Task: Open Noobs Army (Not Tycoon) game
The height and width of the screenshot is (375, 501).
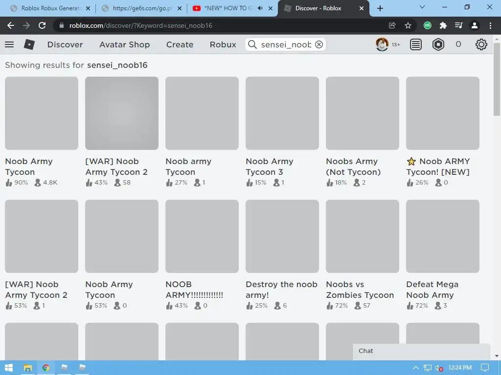Action: point(363,132)
